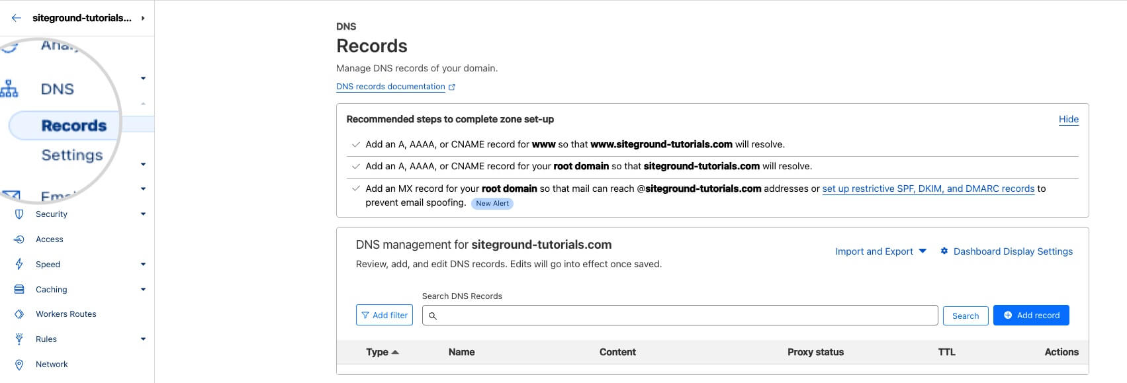Viewport: 1127px width, 383px height.
Task: Click the external link icon beside documentation
Action: point(452,87)
